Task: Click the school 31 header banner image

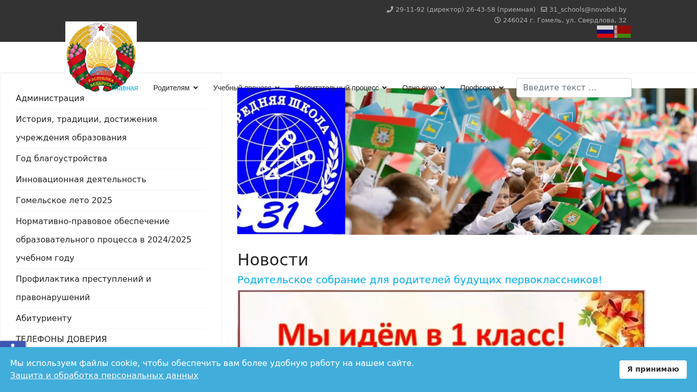Action: point(467,161)
